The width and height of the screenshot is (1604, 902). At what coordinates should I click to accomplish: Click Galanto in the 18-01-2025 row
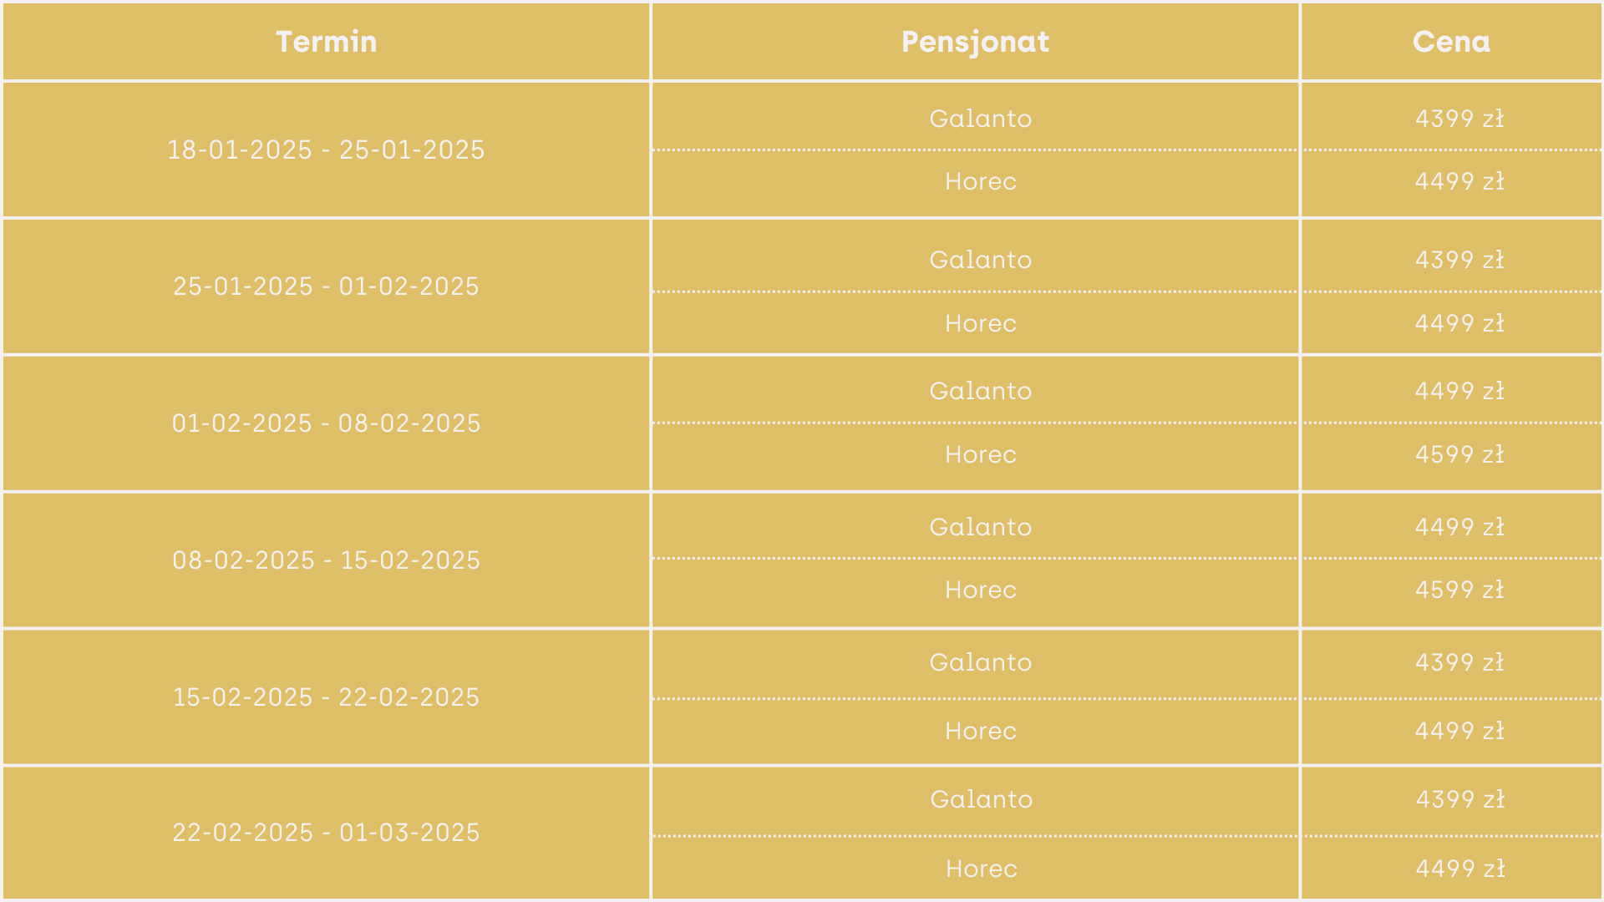(981, 119)
